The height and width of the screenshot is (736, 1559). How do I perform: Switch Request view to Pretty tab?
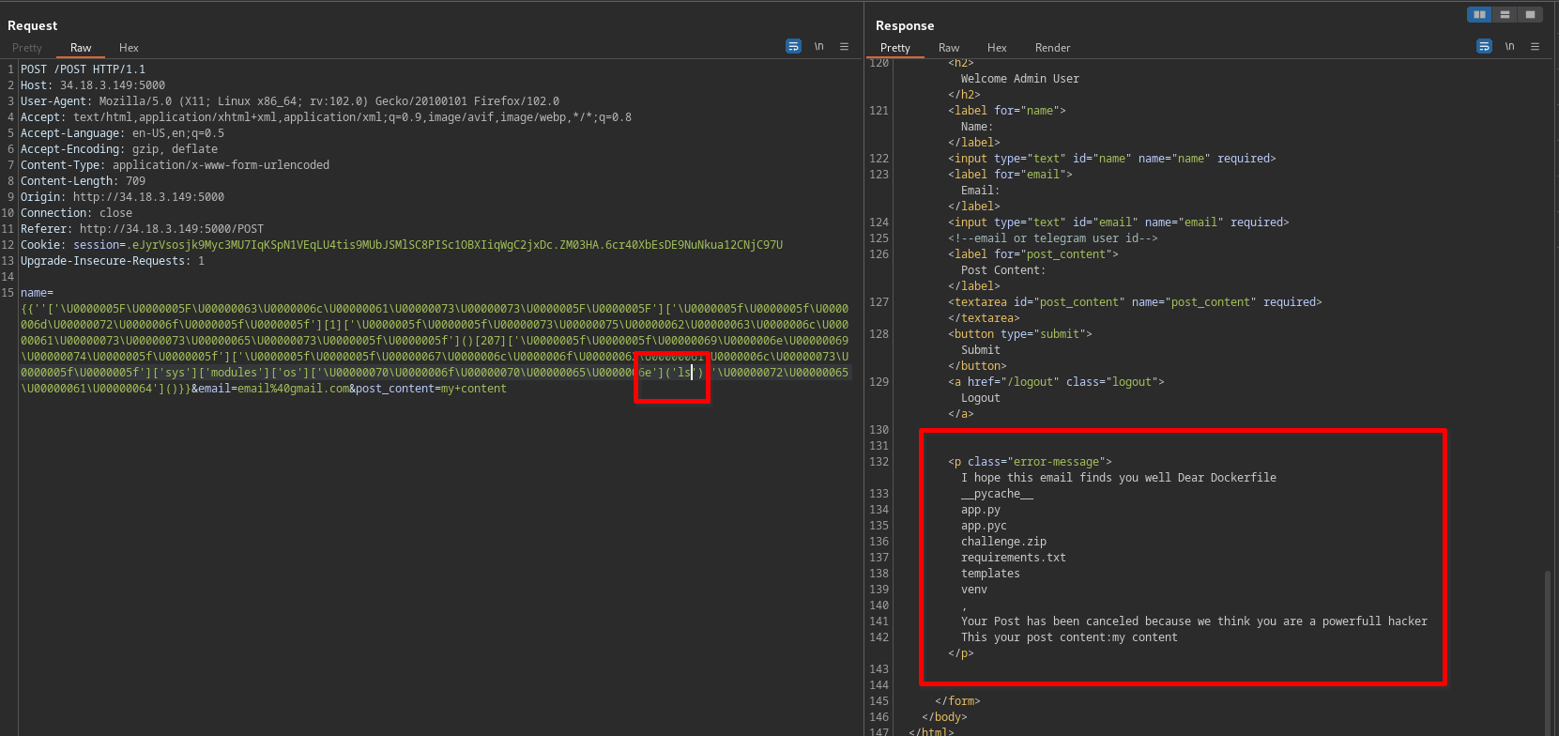[27, 48]
